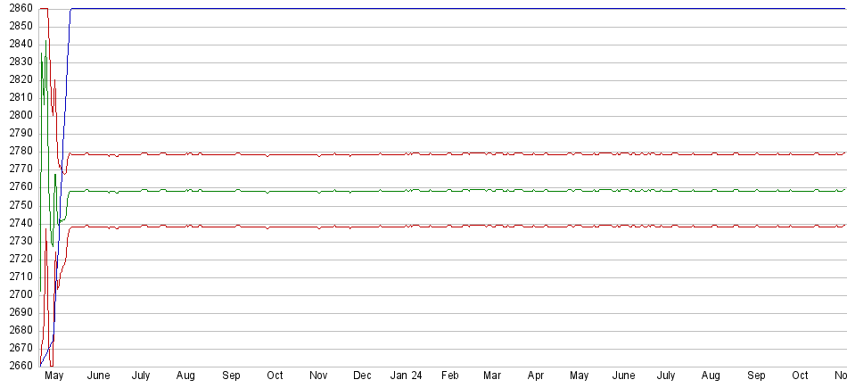
Task: Click the truncated No label at right edge
Action: point(839,376)
